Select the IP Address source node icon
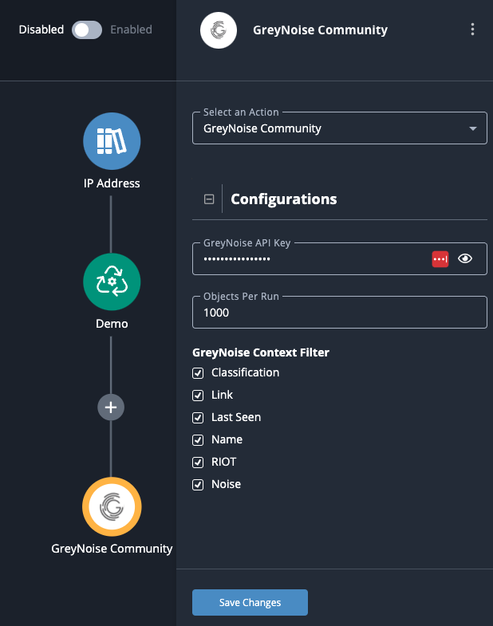Image resolution: width=493 pixels, height=626 pixels. point(112,141)
